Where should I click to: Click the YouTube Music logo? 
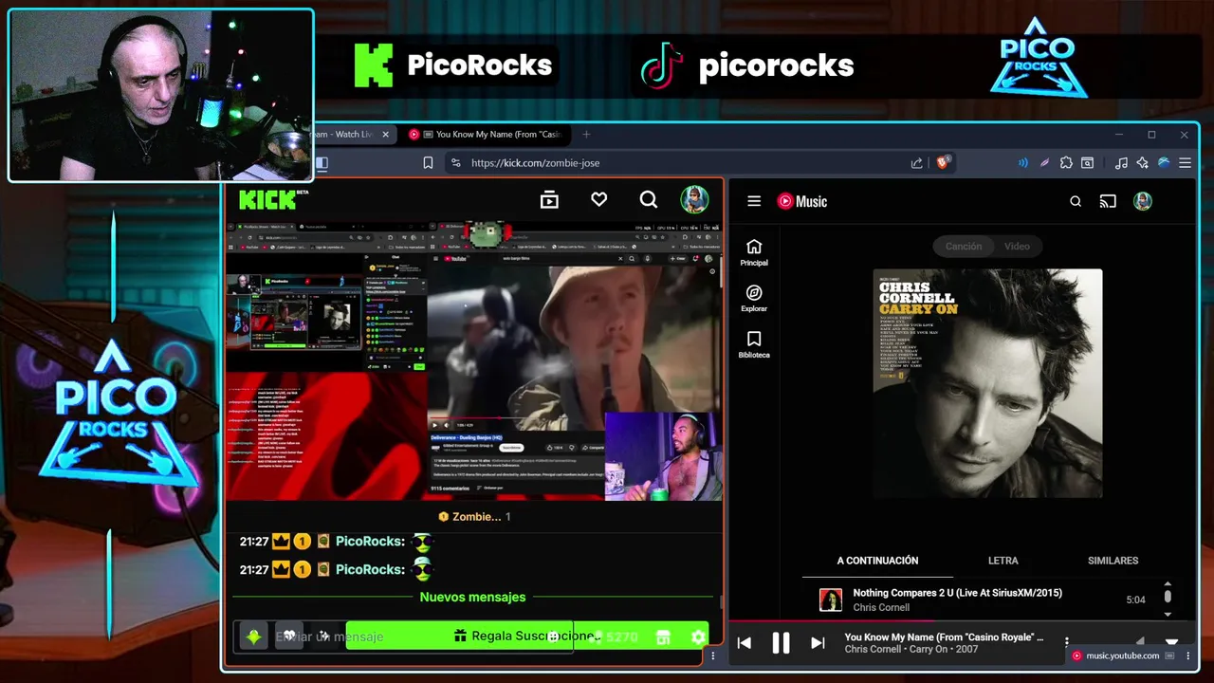pos(802,201)
